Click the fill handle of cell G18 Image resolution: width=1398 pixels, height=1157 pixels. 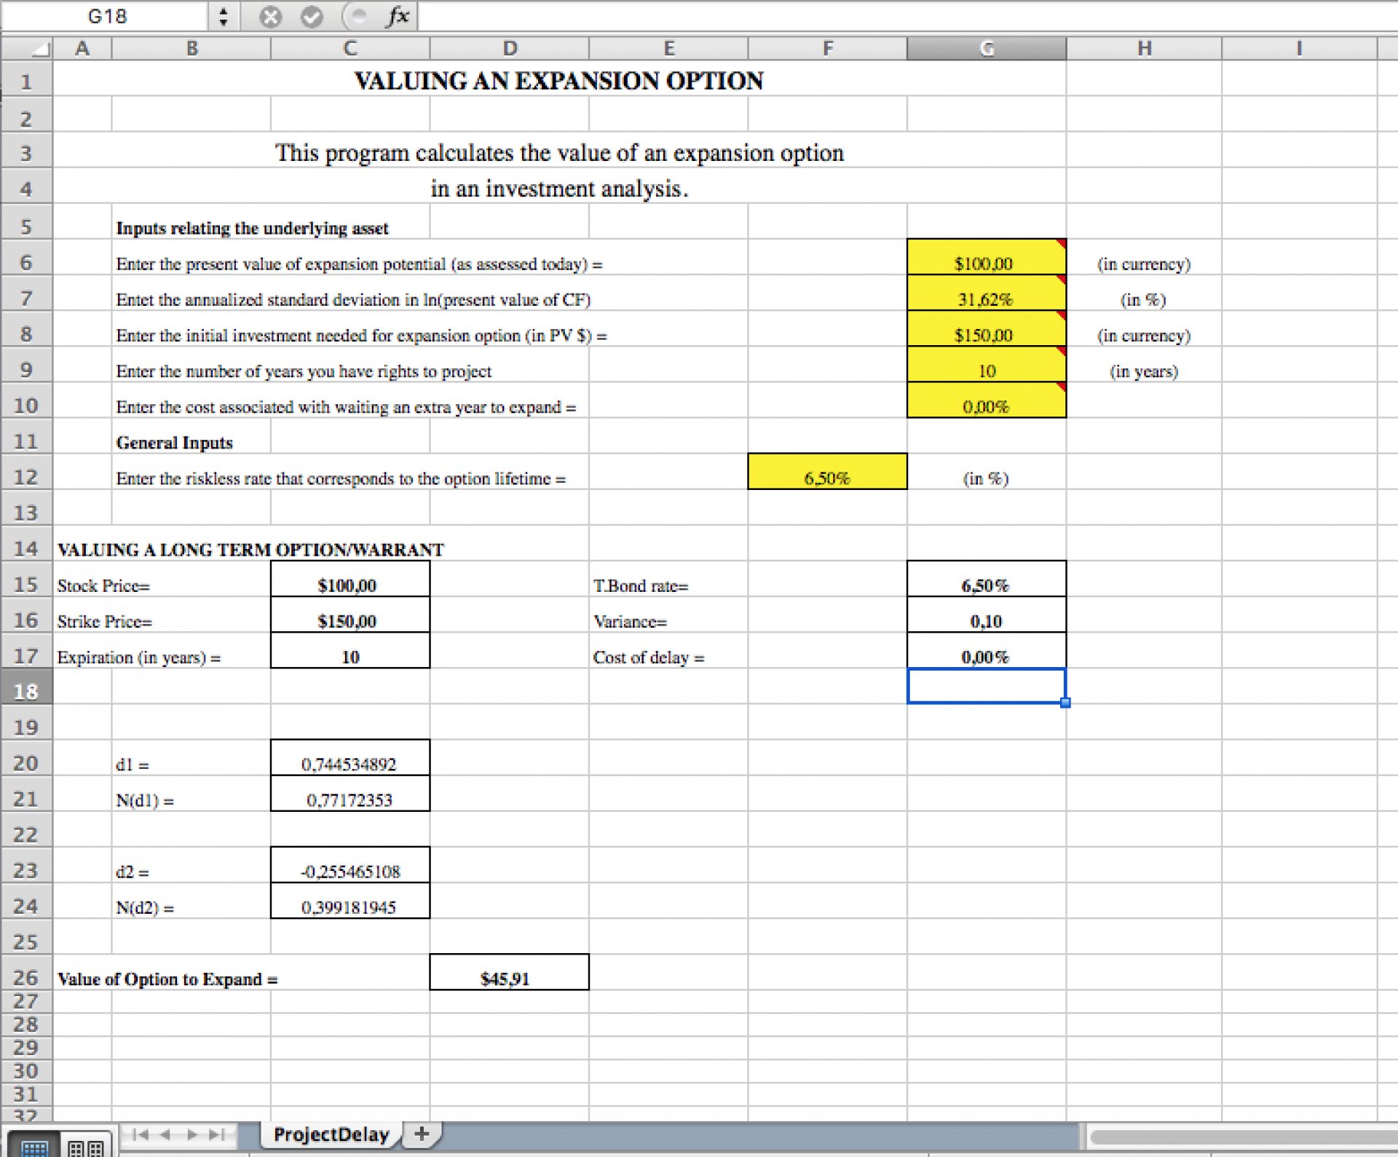[1065, 703]
